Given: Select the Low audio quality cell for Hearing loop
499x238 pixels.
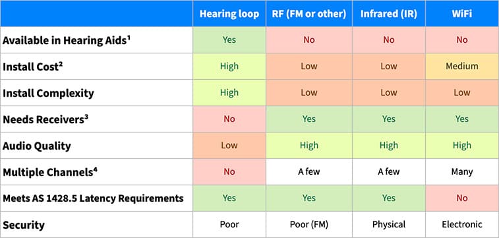Looking at the screenshot, I should pos(229,146).
